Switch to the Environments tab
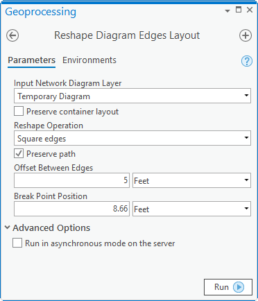 pyautogui.click(x=89, y=60)
